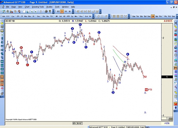Toggle the Bollinger (Bol) study

pyautogui.click(x=145, y=16)
